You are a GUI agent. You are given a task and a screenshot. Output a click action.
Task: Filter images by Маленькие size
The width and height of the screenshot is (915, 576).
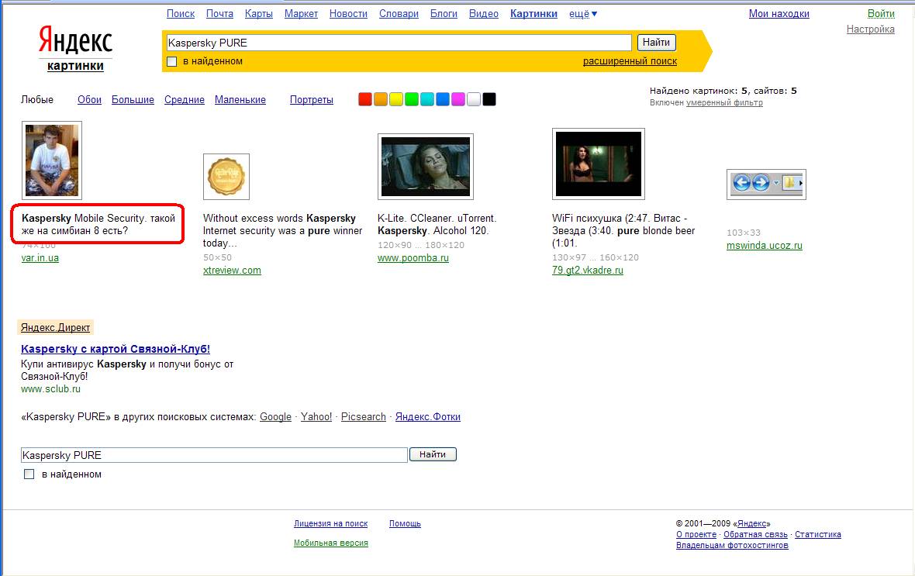tap(240, 100)
